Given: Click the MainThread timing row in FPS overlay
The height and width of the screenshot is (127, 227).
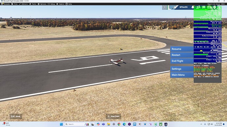Looking at the screenshot, I should coord(208,22).
